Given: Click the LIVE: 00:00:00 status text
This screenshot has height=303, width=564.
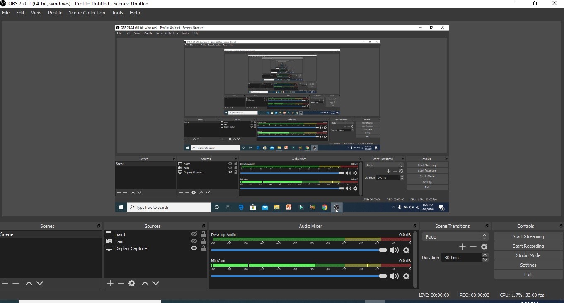Looking at the screenshot, I should (434, 295).
